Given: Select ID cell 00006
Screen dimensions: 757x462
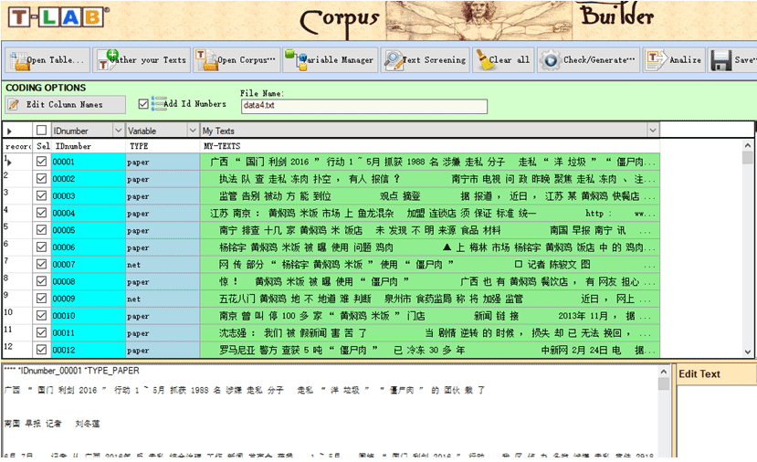Looking at the screenshot, I should (x=89, y=247).
